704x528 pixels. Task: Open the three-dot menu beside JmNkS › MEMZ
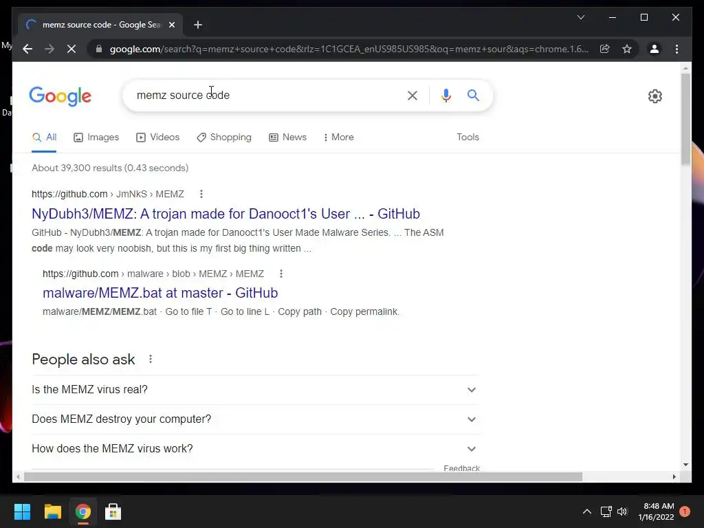pyautogui.click(x=201, y=194)
